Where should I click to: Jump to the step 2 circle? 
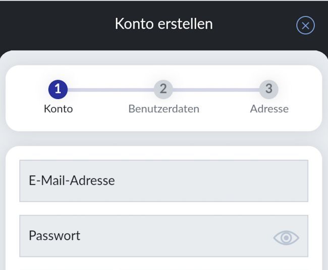click(x=163, y=90)
